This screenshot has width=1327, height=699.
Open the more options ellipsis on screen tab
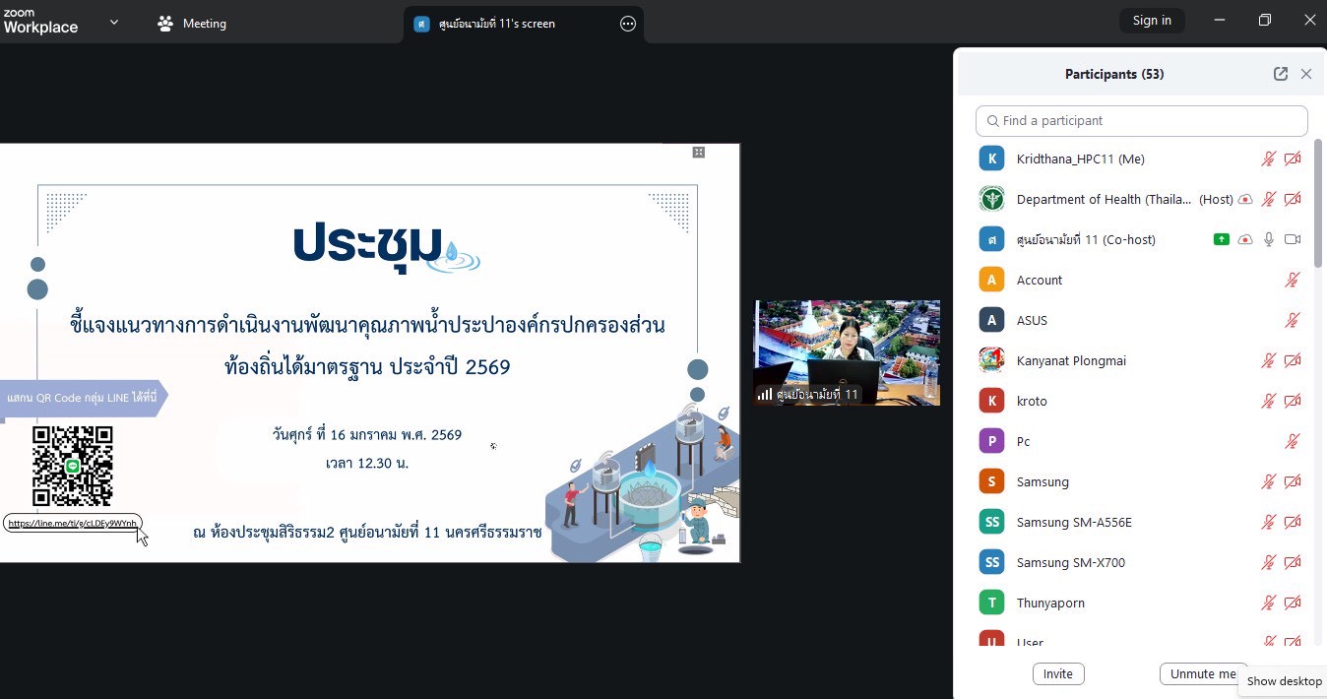pyautogui.click(x=628, y=24)
